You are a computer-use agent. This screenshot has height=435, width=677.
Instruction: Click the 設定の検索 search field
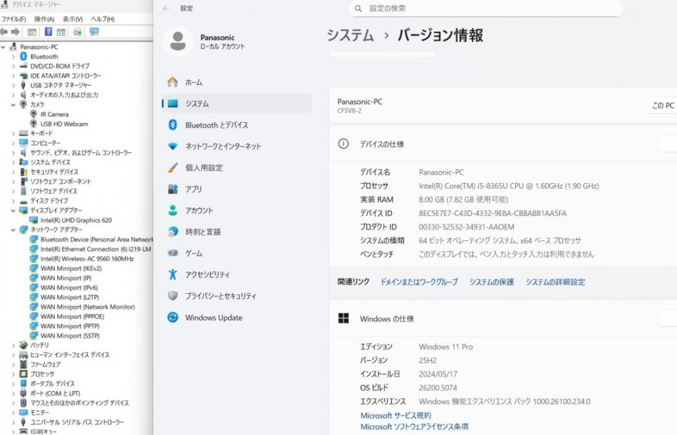pyautogui.click(x=485, y=8)
